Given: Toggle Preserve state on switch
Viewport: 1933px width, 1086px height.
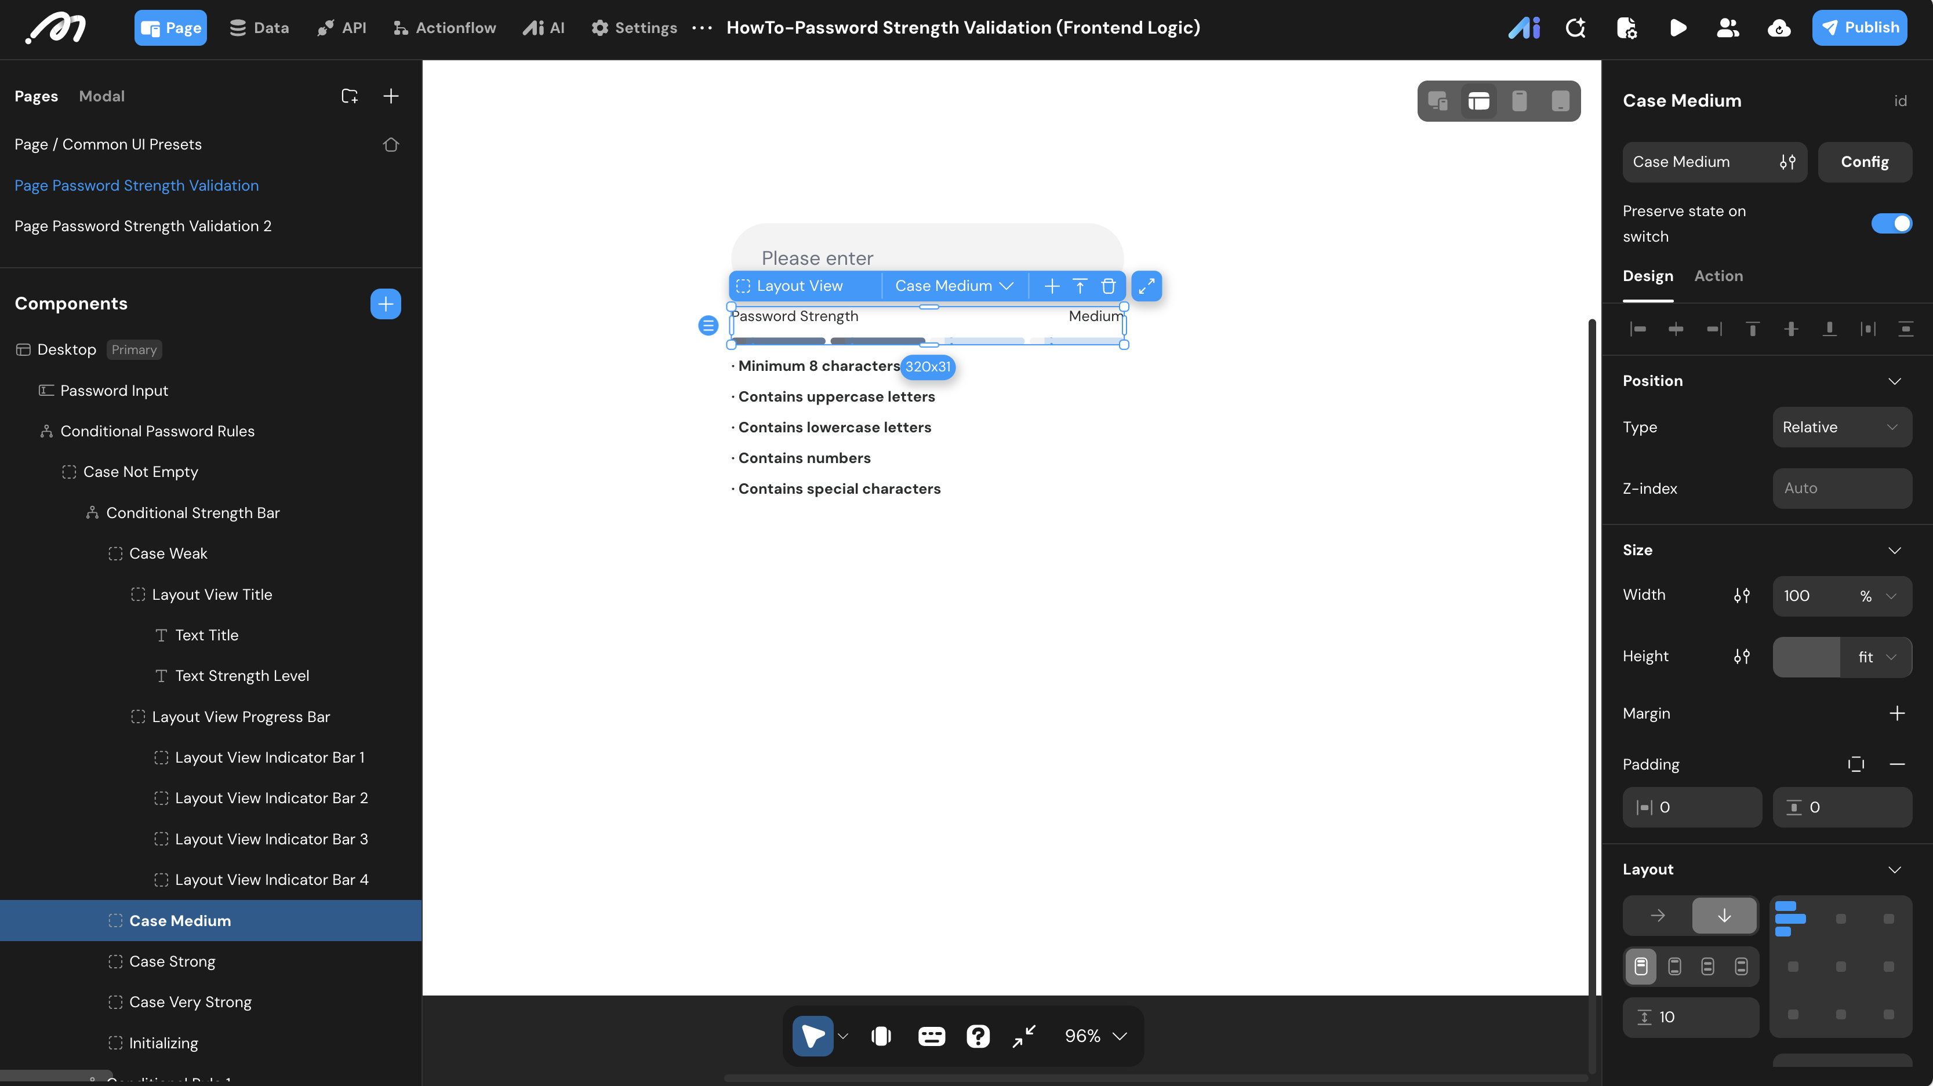Looking at the screenshot, I should pos(1892,224).
